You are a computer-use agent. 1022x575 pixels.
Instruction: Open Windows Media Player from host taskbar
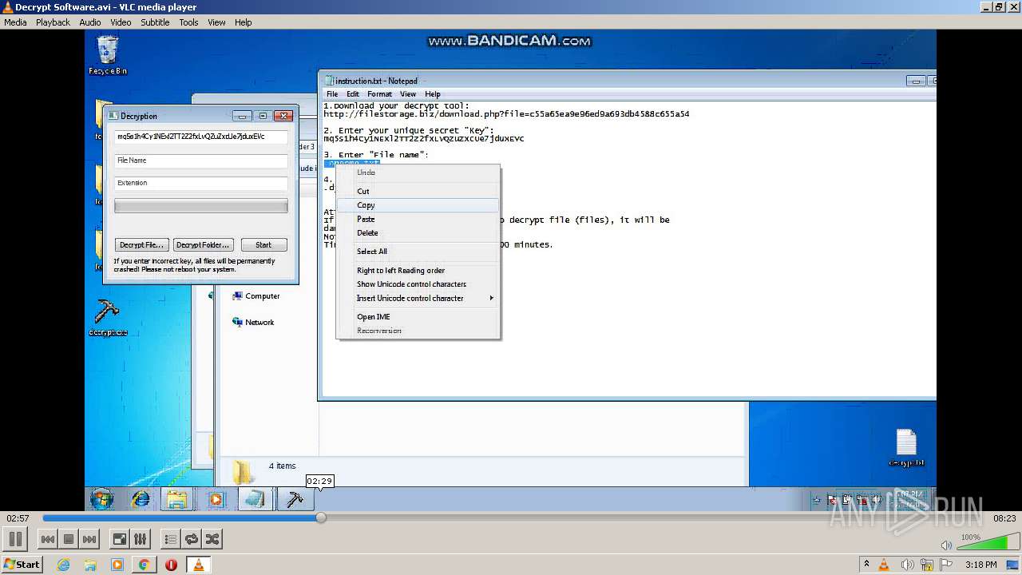pyautogui.click(x=117, y=565)
